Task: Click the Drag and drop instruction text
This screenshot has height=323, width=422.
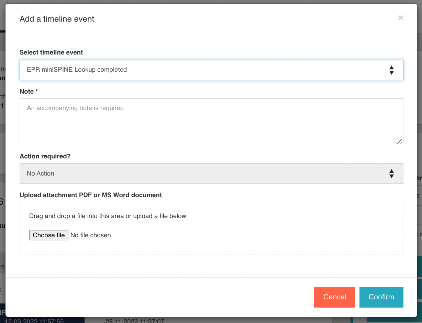Action: pos(108,216)
